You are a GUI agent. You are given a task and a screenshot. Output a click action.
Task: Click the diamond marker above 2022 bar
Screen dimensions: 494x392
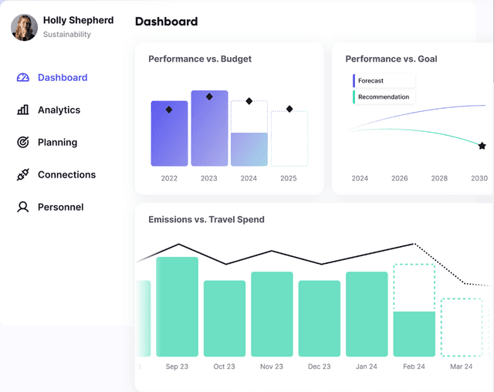pyautogui.click(x=169, y=110)
